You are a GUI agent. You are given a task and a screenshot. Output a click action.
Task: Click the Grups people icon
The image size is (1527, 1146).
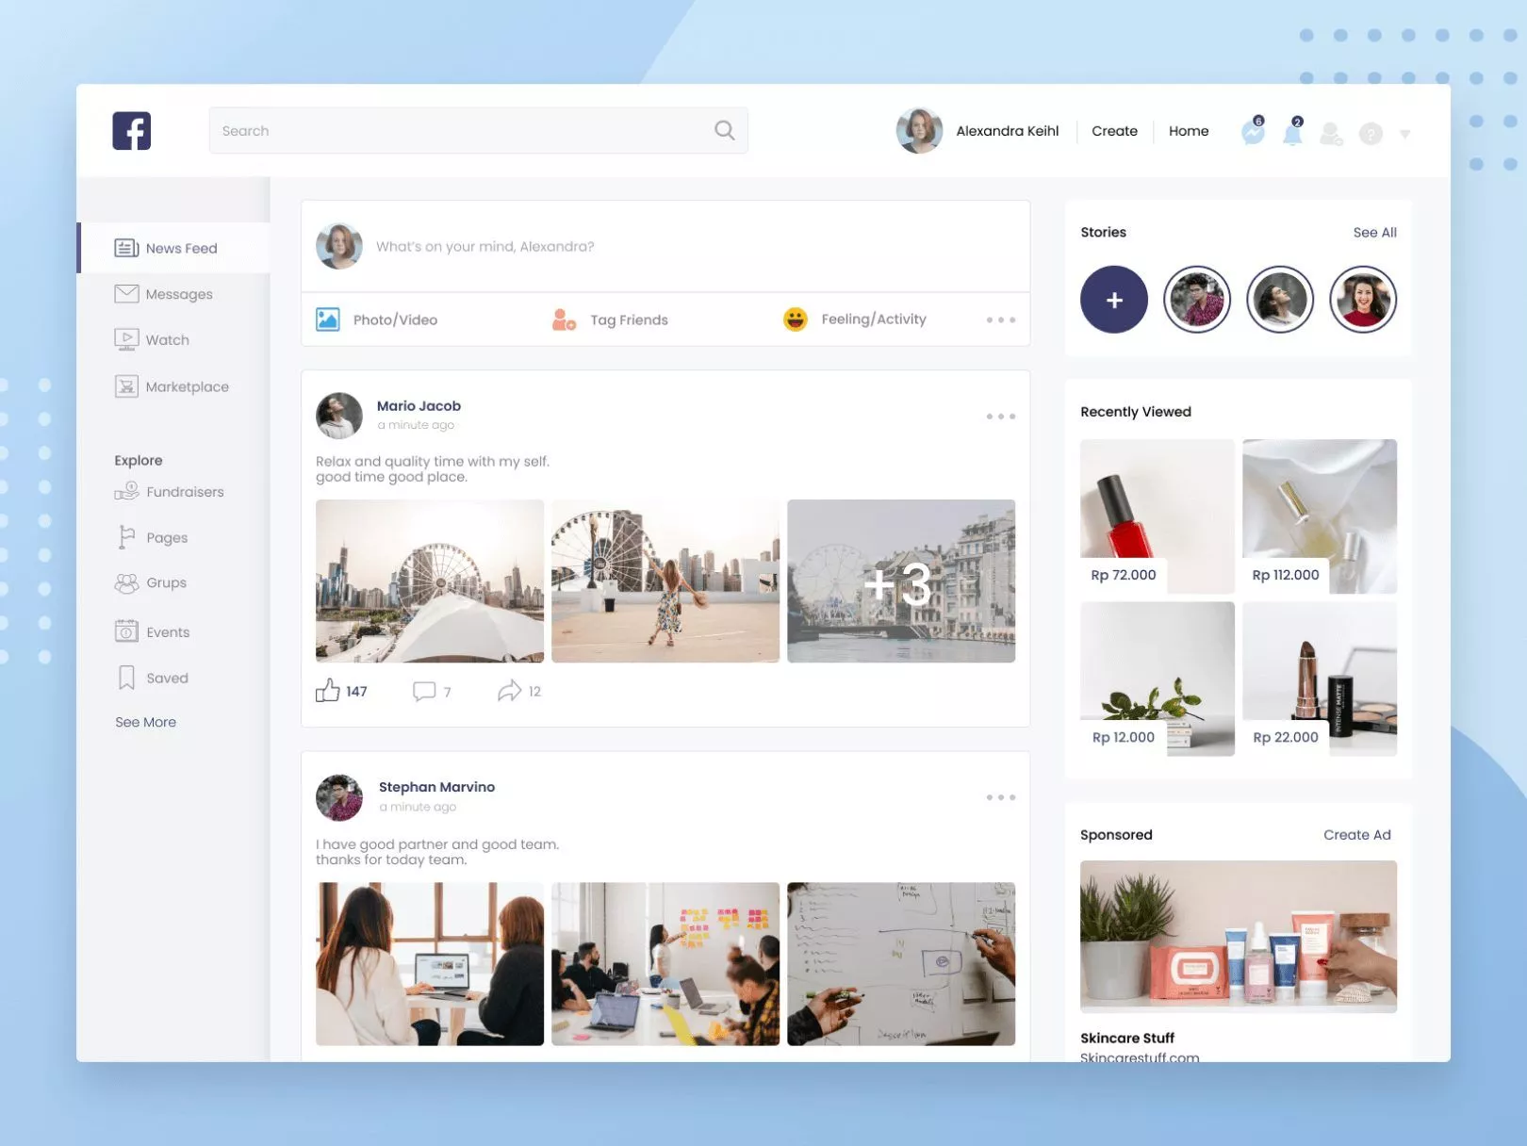coord(126,583)
